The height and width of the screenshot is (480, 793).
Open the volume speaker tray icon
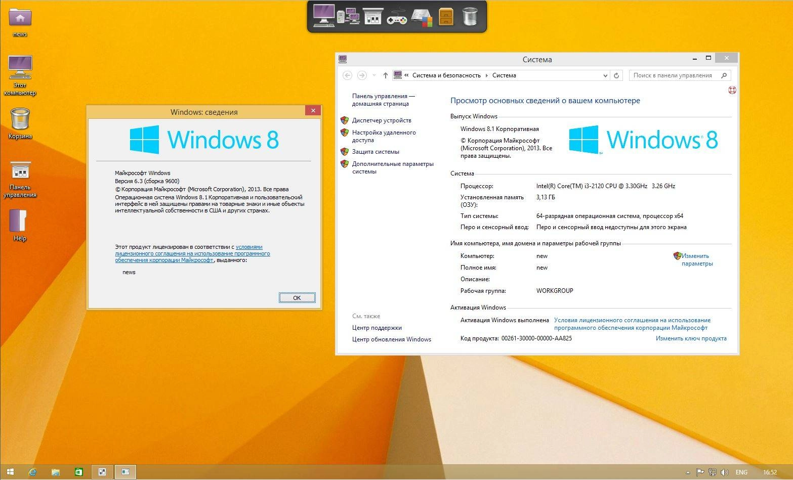click(x=725, y=472)
